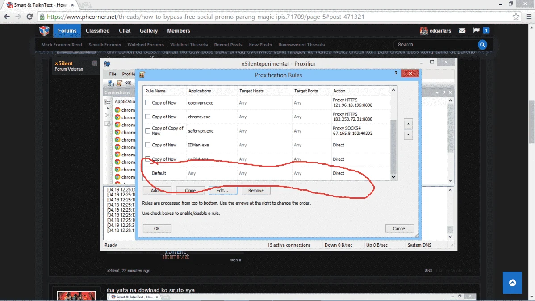Confirm the rules with the OK button
535x301 pixels.
pos(157,228)
